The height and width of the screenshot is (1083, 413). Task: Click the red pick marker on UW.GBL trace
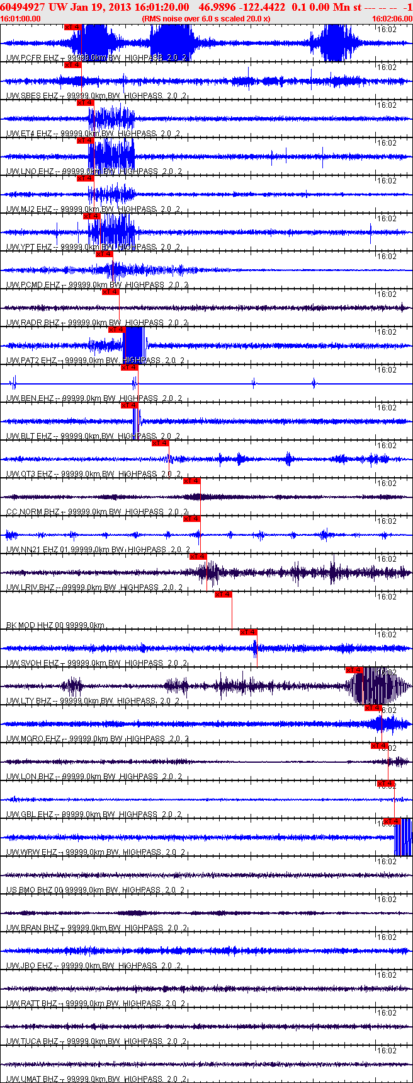(x=386, y=784)
